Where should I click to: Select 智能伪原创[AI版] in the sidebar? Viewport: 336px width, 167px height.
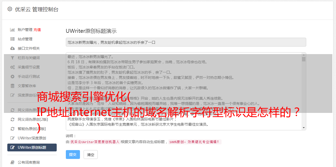tap(32, 129)
